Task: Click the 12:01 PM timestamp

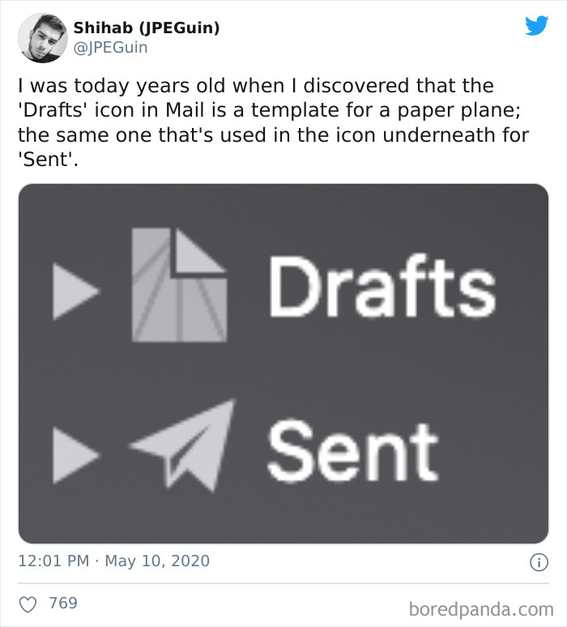Action: click(x=53, y=561)
